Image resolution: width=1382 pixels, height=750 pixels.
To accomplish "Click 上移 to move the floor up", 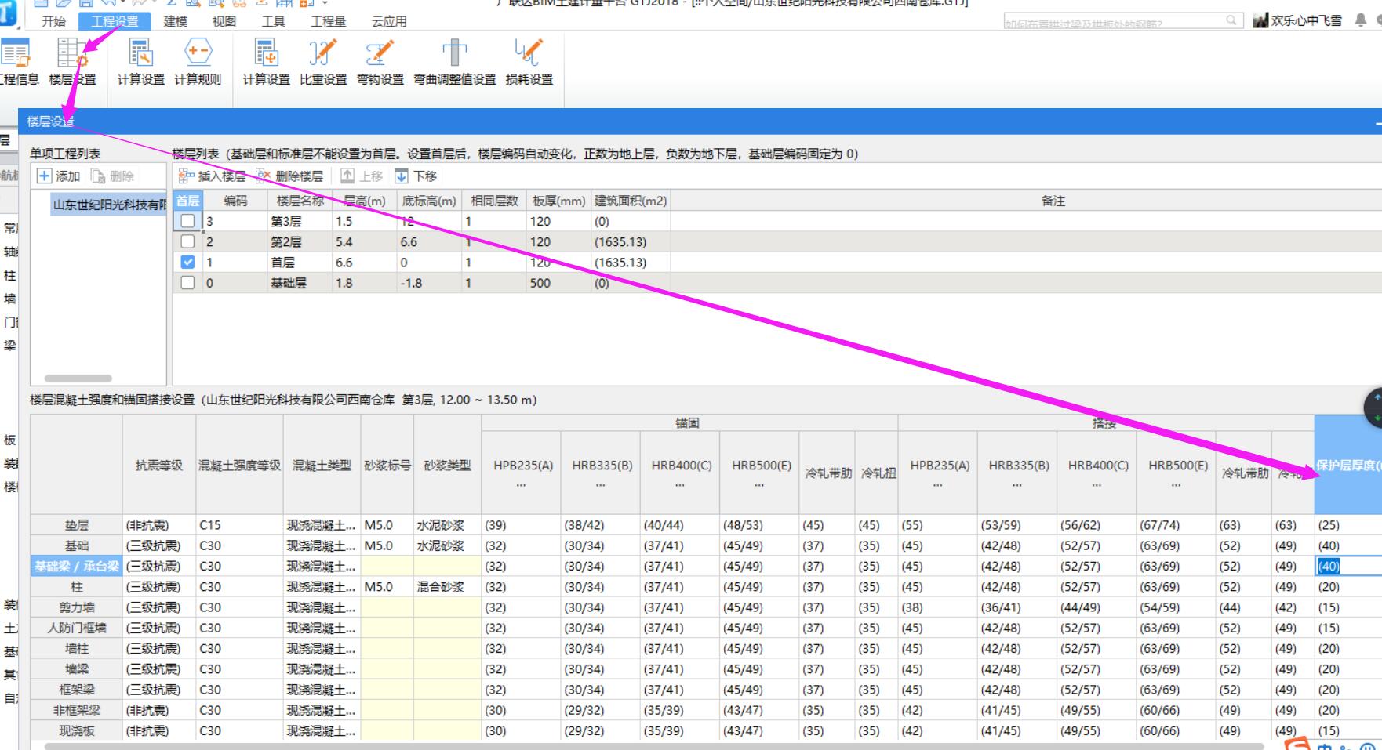I will click(x=362, y=176).
